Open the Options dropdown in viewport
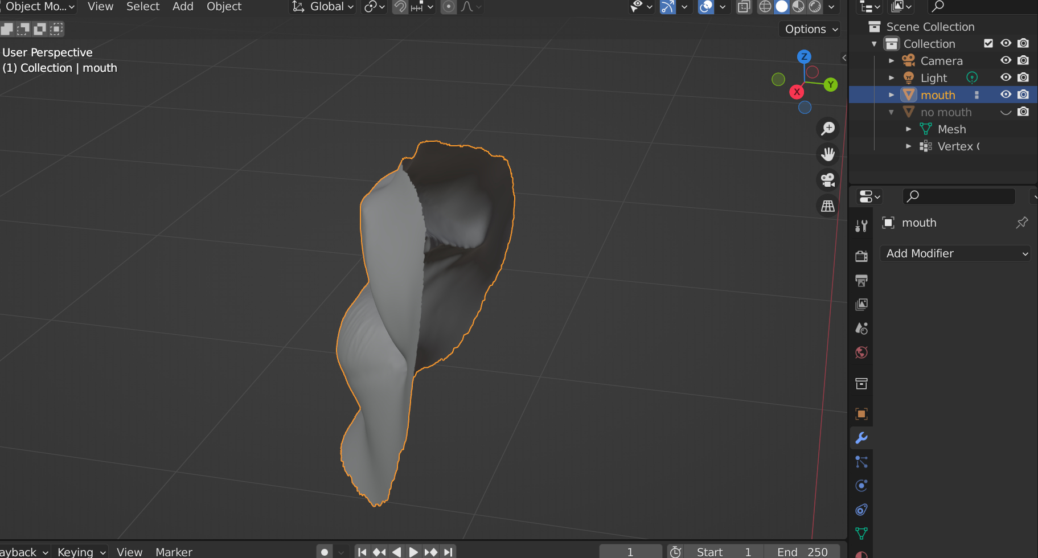 (x=810, y=29)
